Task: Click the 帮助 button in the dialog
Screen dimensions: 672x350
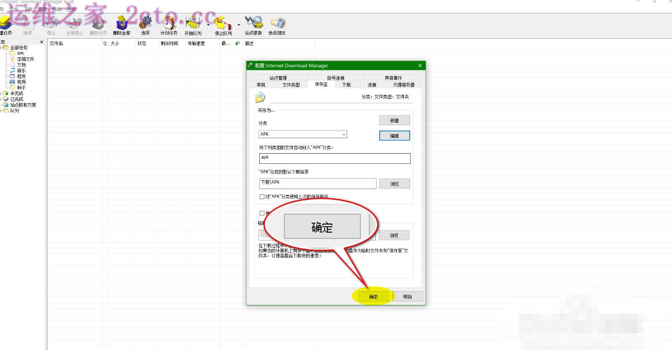Action: (407, 297)
